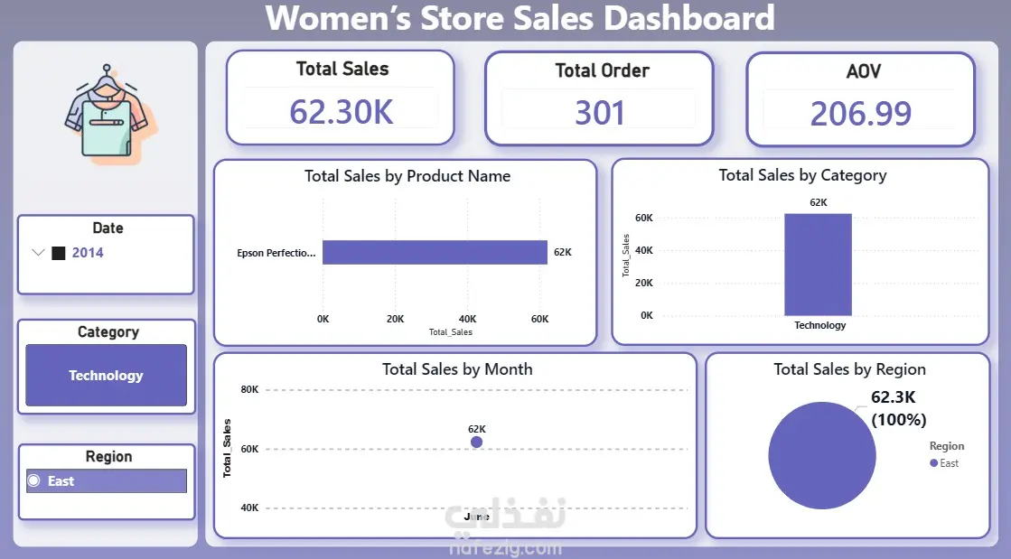Click the Total Sales card heading
Viewport: 1011px width, 559px height.
(342, 69)
